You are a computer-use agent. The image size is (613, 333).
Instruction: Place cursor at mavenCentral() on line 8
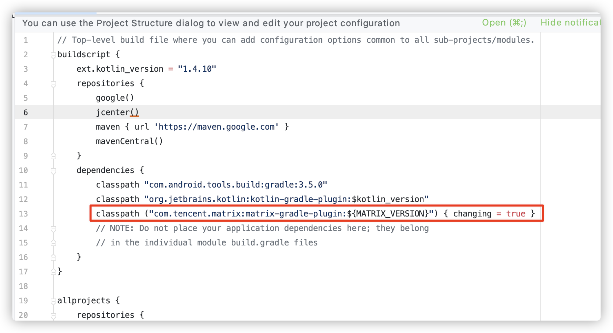pyautogui.click(x=129, y=141)
